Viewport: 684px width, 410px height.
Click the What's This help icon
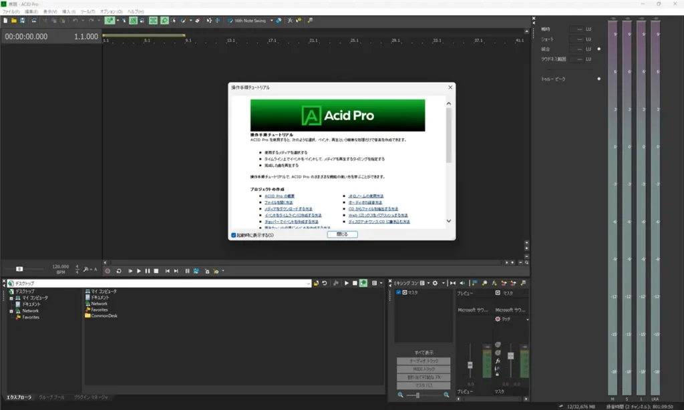coord(299,21)
